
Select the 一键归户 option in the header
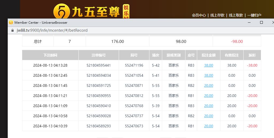[x=254, y=15]
